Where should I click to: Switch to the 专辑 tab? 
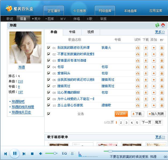[72, 32]
